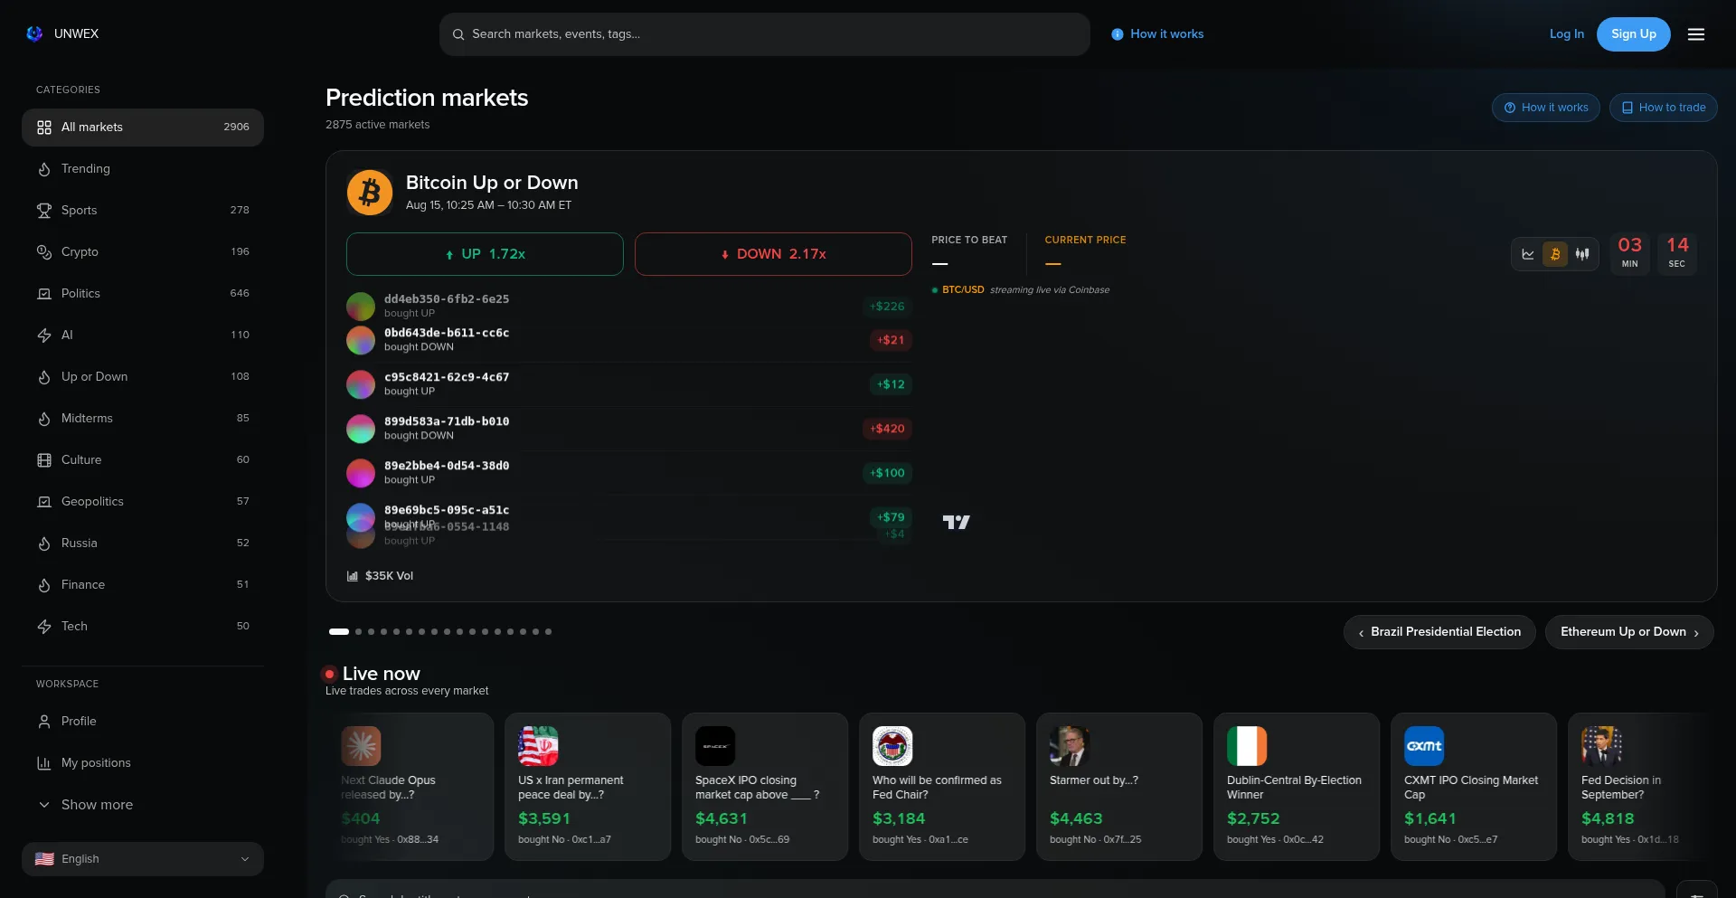Select All markets category
Screen dimensions: 1736x898
coord(143,128)
